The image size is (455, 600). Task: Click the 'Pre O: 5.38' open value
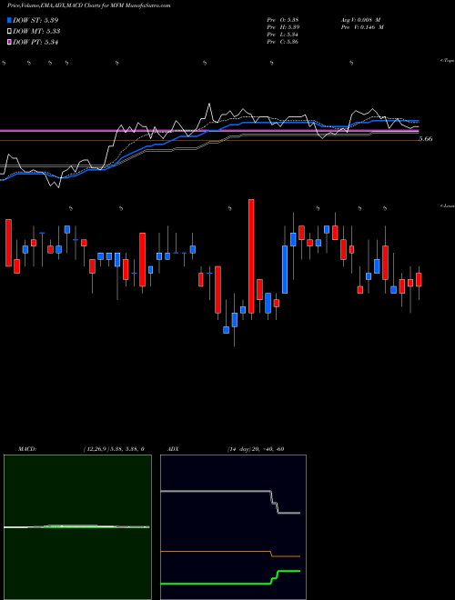[283, 20]
